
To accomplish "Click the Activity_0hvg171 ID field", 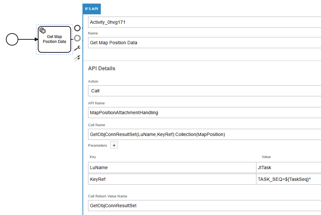I will pos(204,22).
